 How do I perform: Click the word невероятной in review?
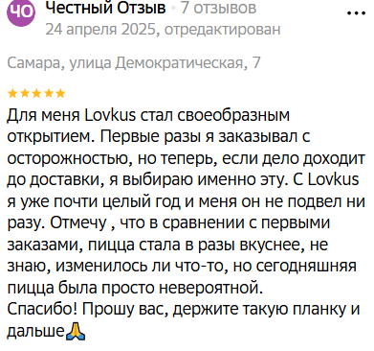[x=210, y=288]
